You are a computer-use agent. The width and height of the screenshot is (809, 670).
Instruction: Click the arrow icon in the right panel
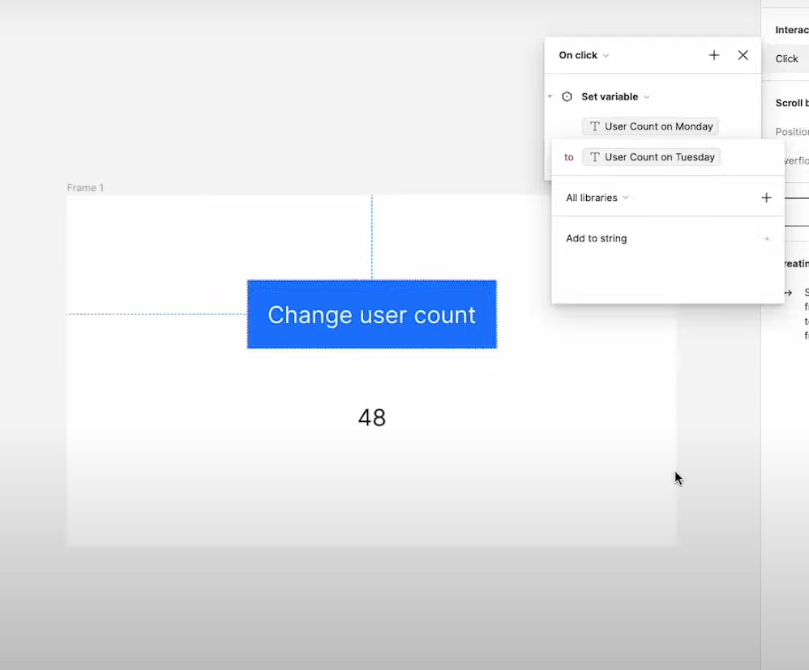pyautogui.click(x=788, y=293)
